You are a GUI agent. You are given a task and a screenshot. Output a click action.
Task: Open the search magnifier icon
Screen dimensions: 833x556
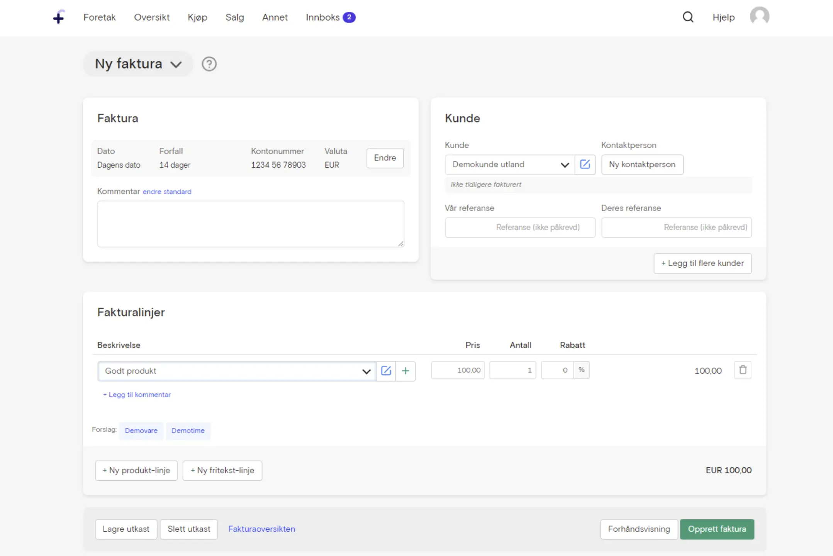[x=688, y=17]
